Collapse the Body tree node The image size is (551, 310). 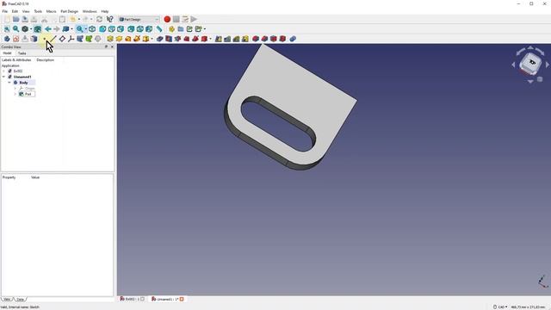coord(9,83)
